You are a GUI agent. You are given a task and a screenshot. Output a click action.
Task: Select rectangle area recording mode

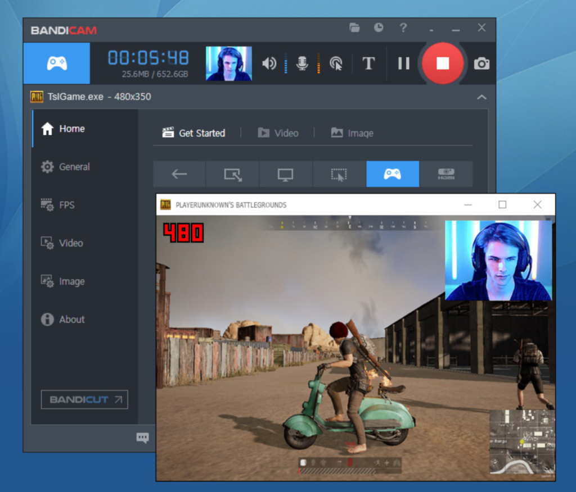coord(233,174)
